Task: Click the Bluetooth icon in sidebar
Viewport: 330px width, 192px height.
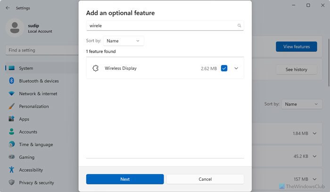Action: (x=12, y=81)
